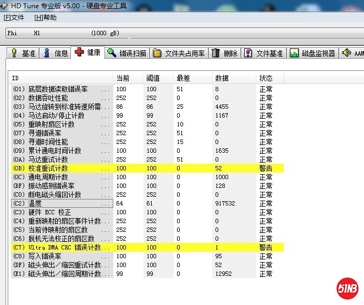Click the 数据 column header

click(x=222, y=78)
